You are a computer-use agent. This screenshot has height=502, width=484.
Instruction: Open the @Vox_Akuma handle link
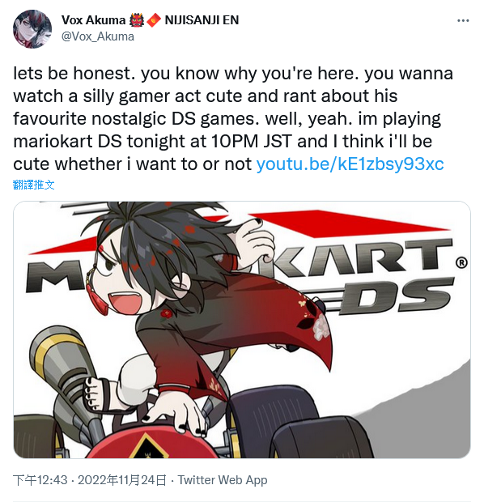point(98,36)
